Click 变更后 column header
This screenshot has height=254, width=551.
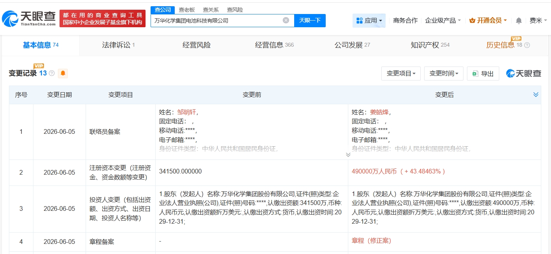tap(444, 95)
